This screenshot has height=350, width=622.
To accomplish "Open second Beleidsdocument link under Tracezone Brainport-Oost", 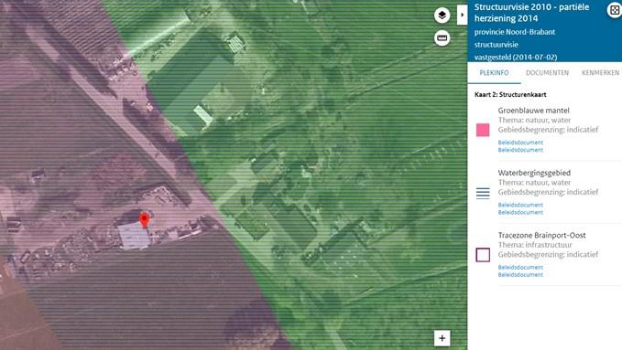I will tap(520, 275).
